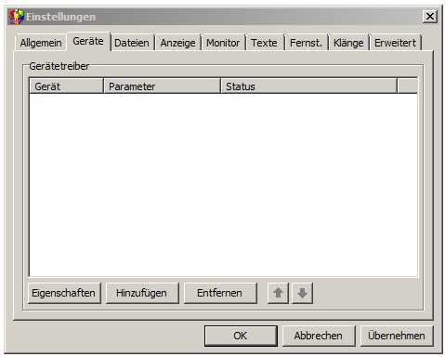This screenshot has width=445, height=357.
Task: Click the application icon in the title bar
Action: click(16, 17)
